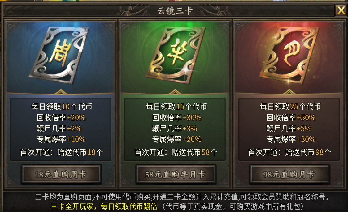Click 98元直购月卡 purchase button
Image resolution: width=348 pixels, height=212 pixels.
(x=289, y=174)
